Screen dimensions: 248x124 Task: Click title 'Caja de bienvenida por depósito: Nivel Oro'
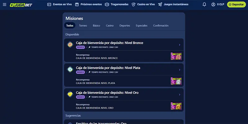tap(107, 92)
